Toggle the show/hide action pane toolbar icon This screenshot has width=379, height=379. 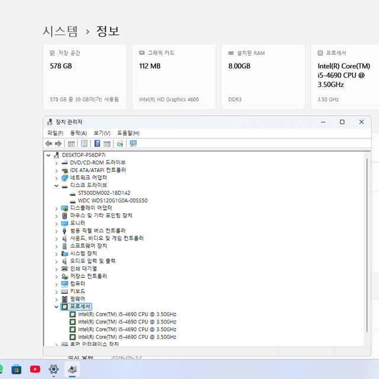coord(107,143)
